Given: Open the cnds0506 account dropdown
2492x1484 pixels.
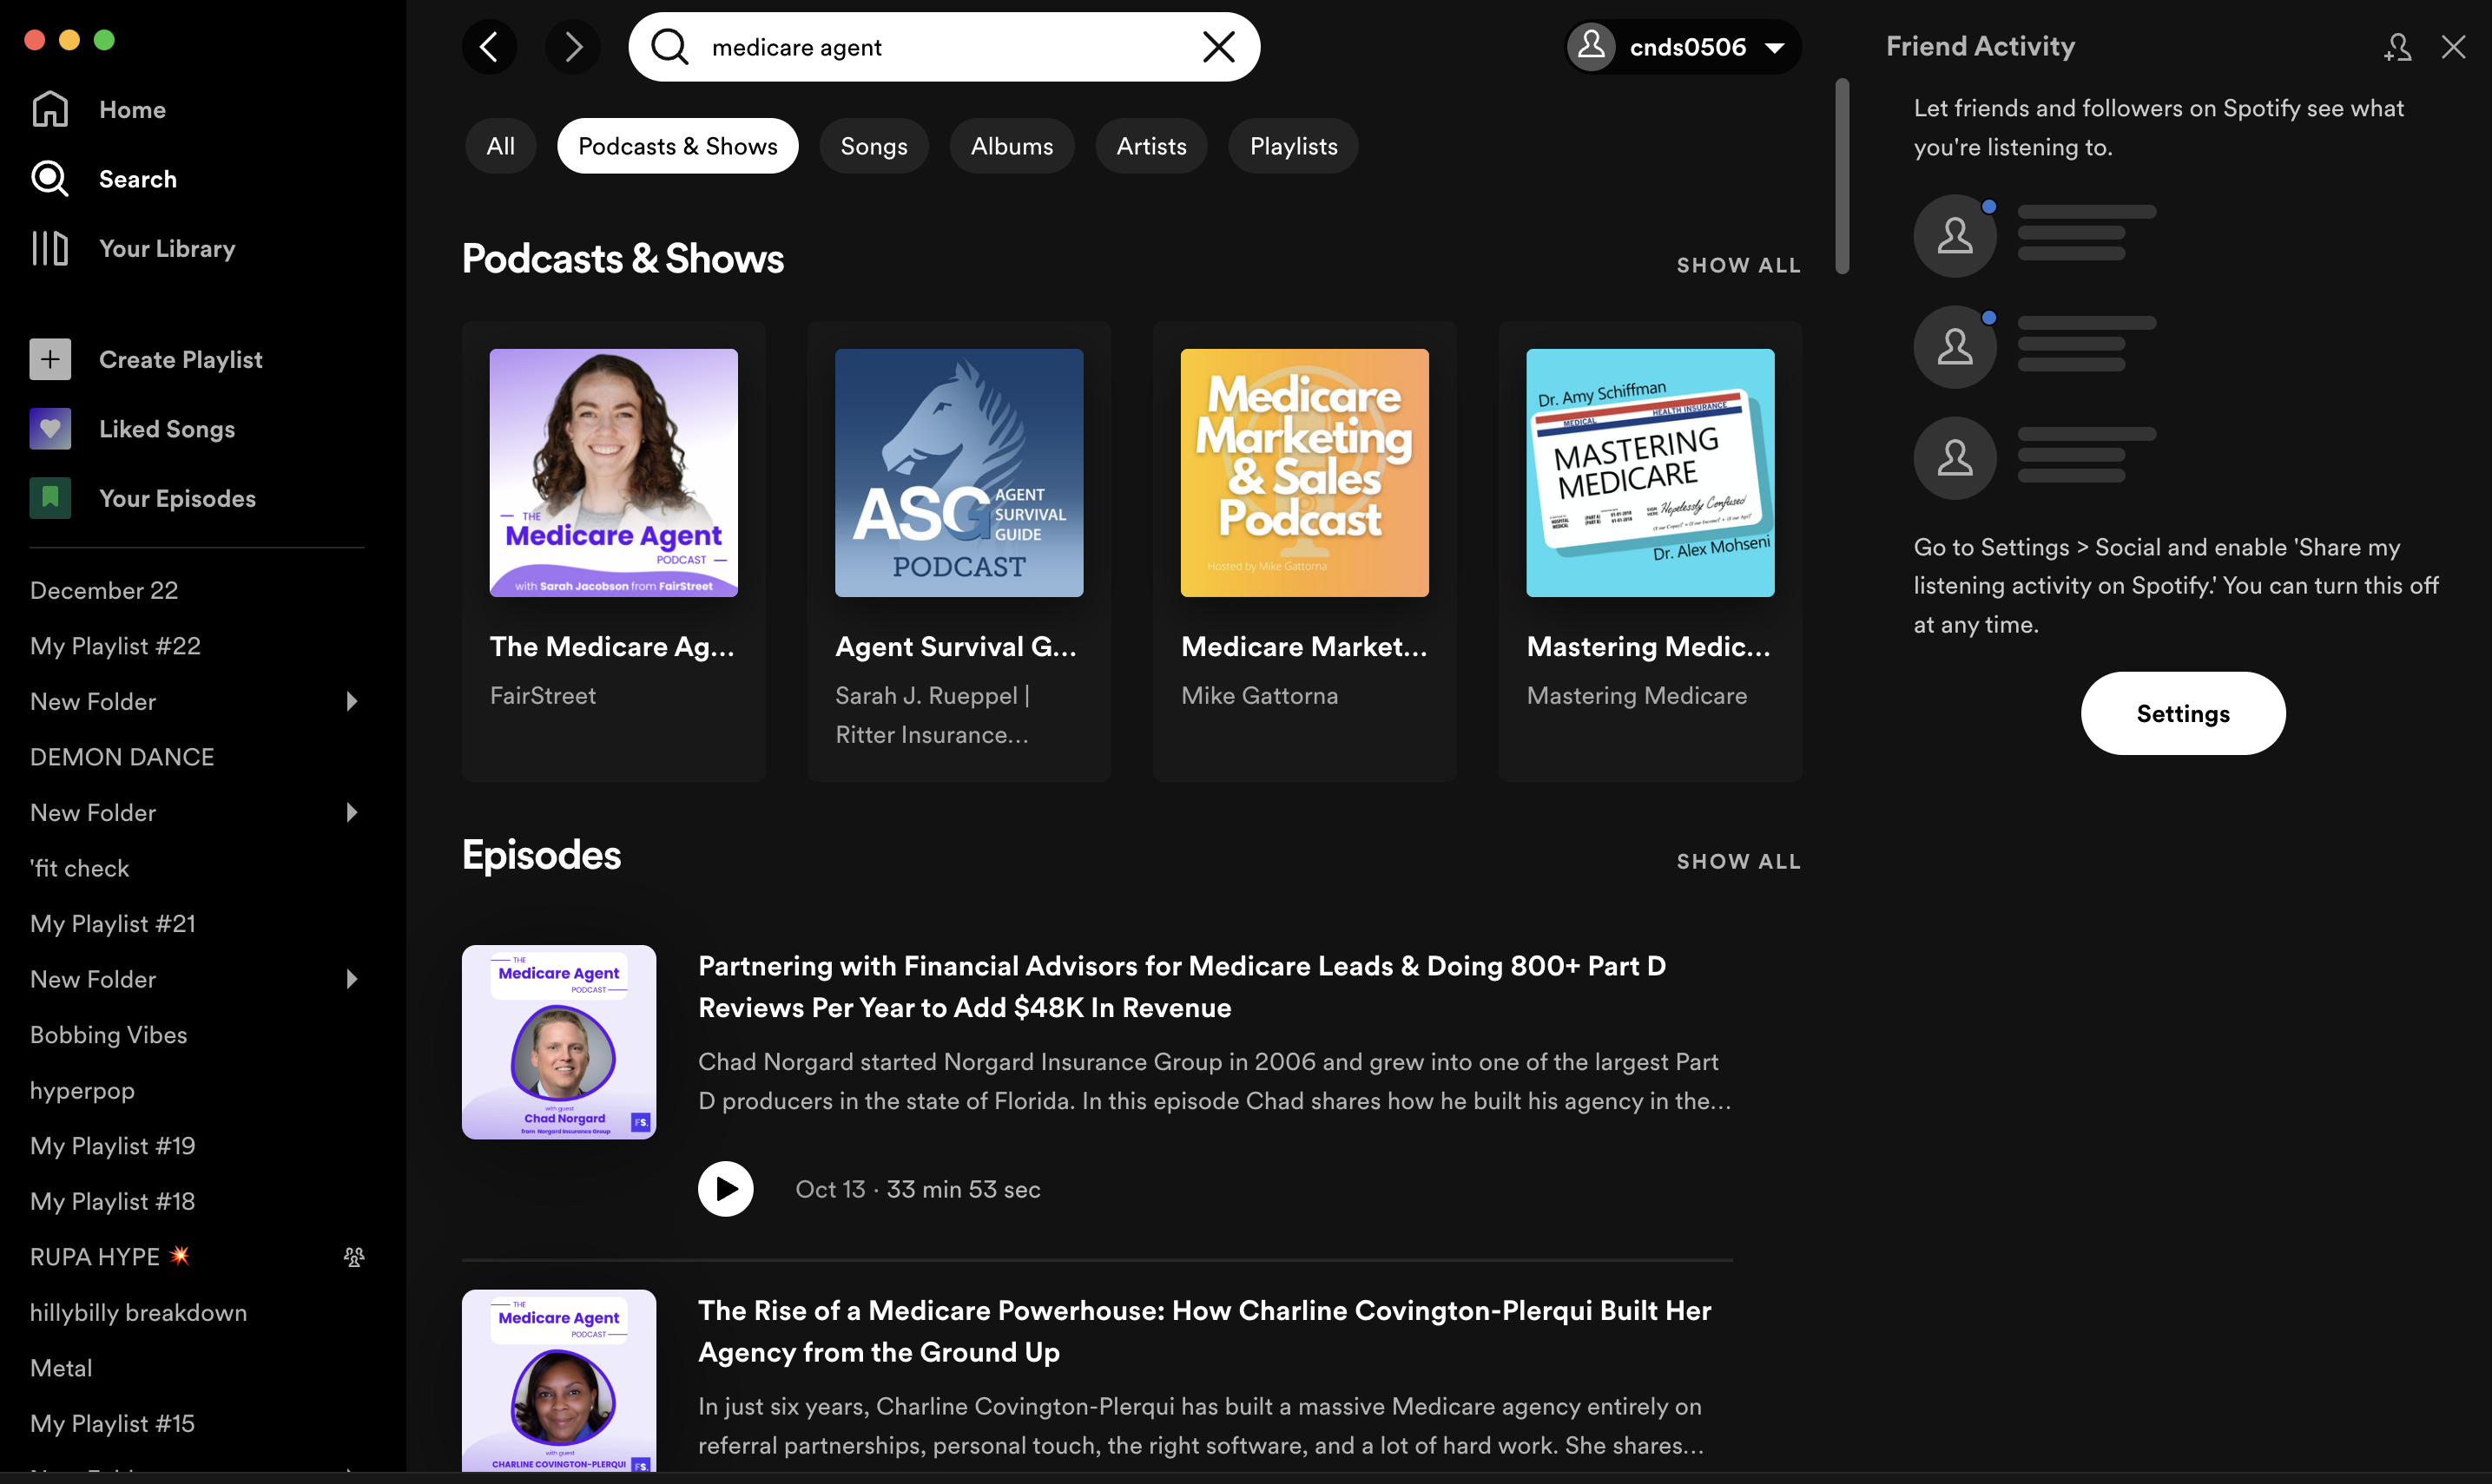Looking at the screenshot, I should pyautogui.click(x=1684, y=47).
